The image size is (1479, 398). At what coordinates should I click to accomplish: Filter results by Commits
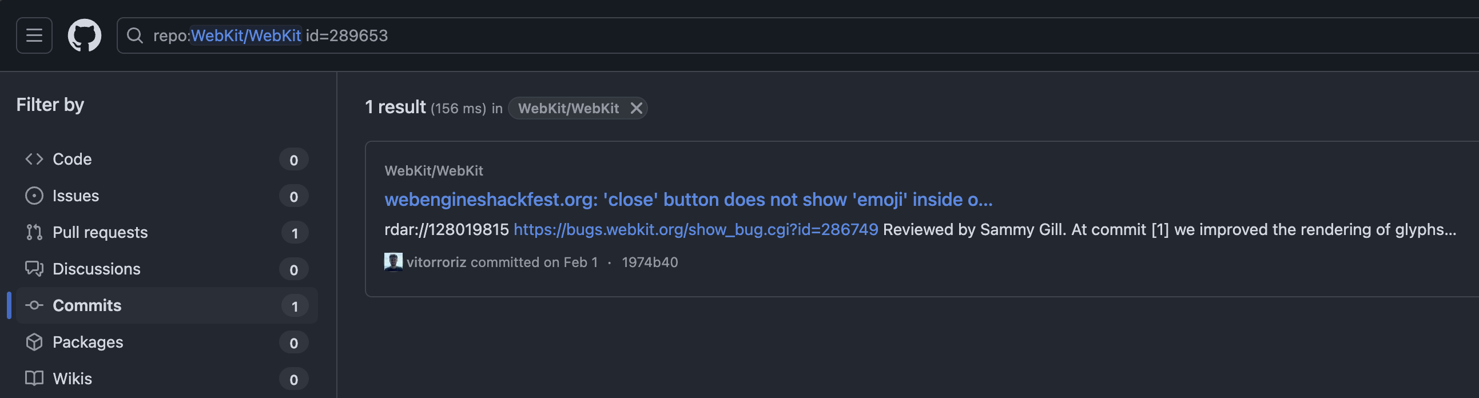click(166, 305)
